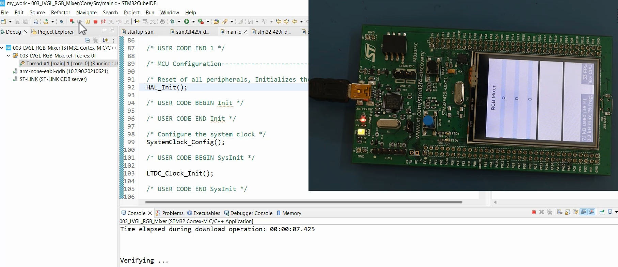Click the Clear Console icon

[x=560, y=212]
